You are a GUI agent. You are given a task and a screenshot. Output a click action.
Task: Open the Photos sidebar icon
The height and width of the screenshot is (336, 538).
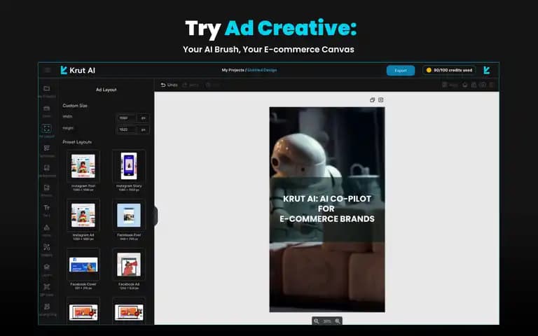tap(47, 188)
